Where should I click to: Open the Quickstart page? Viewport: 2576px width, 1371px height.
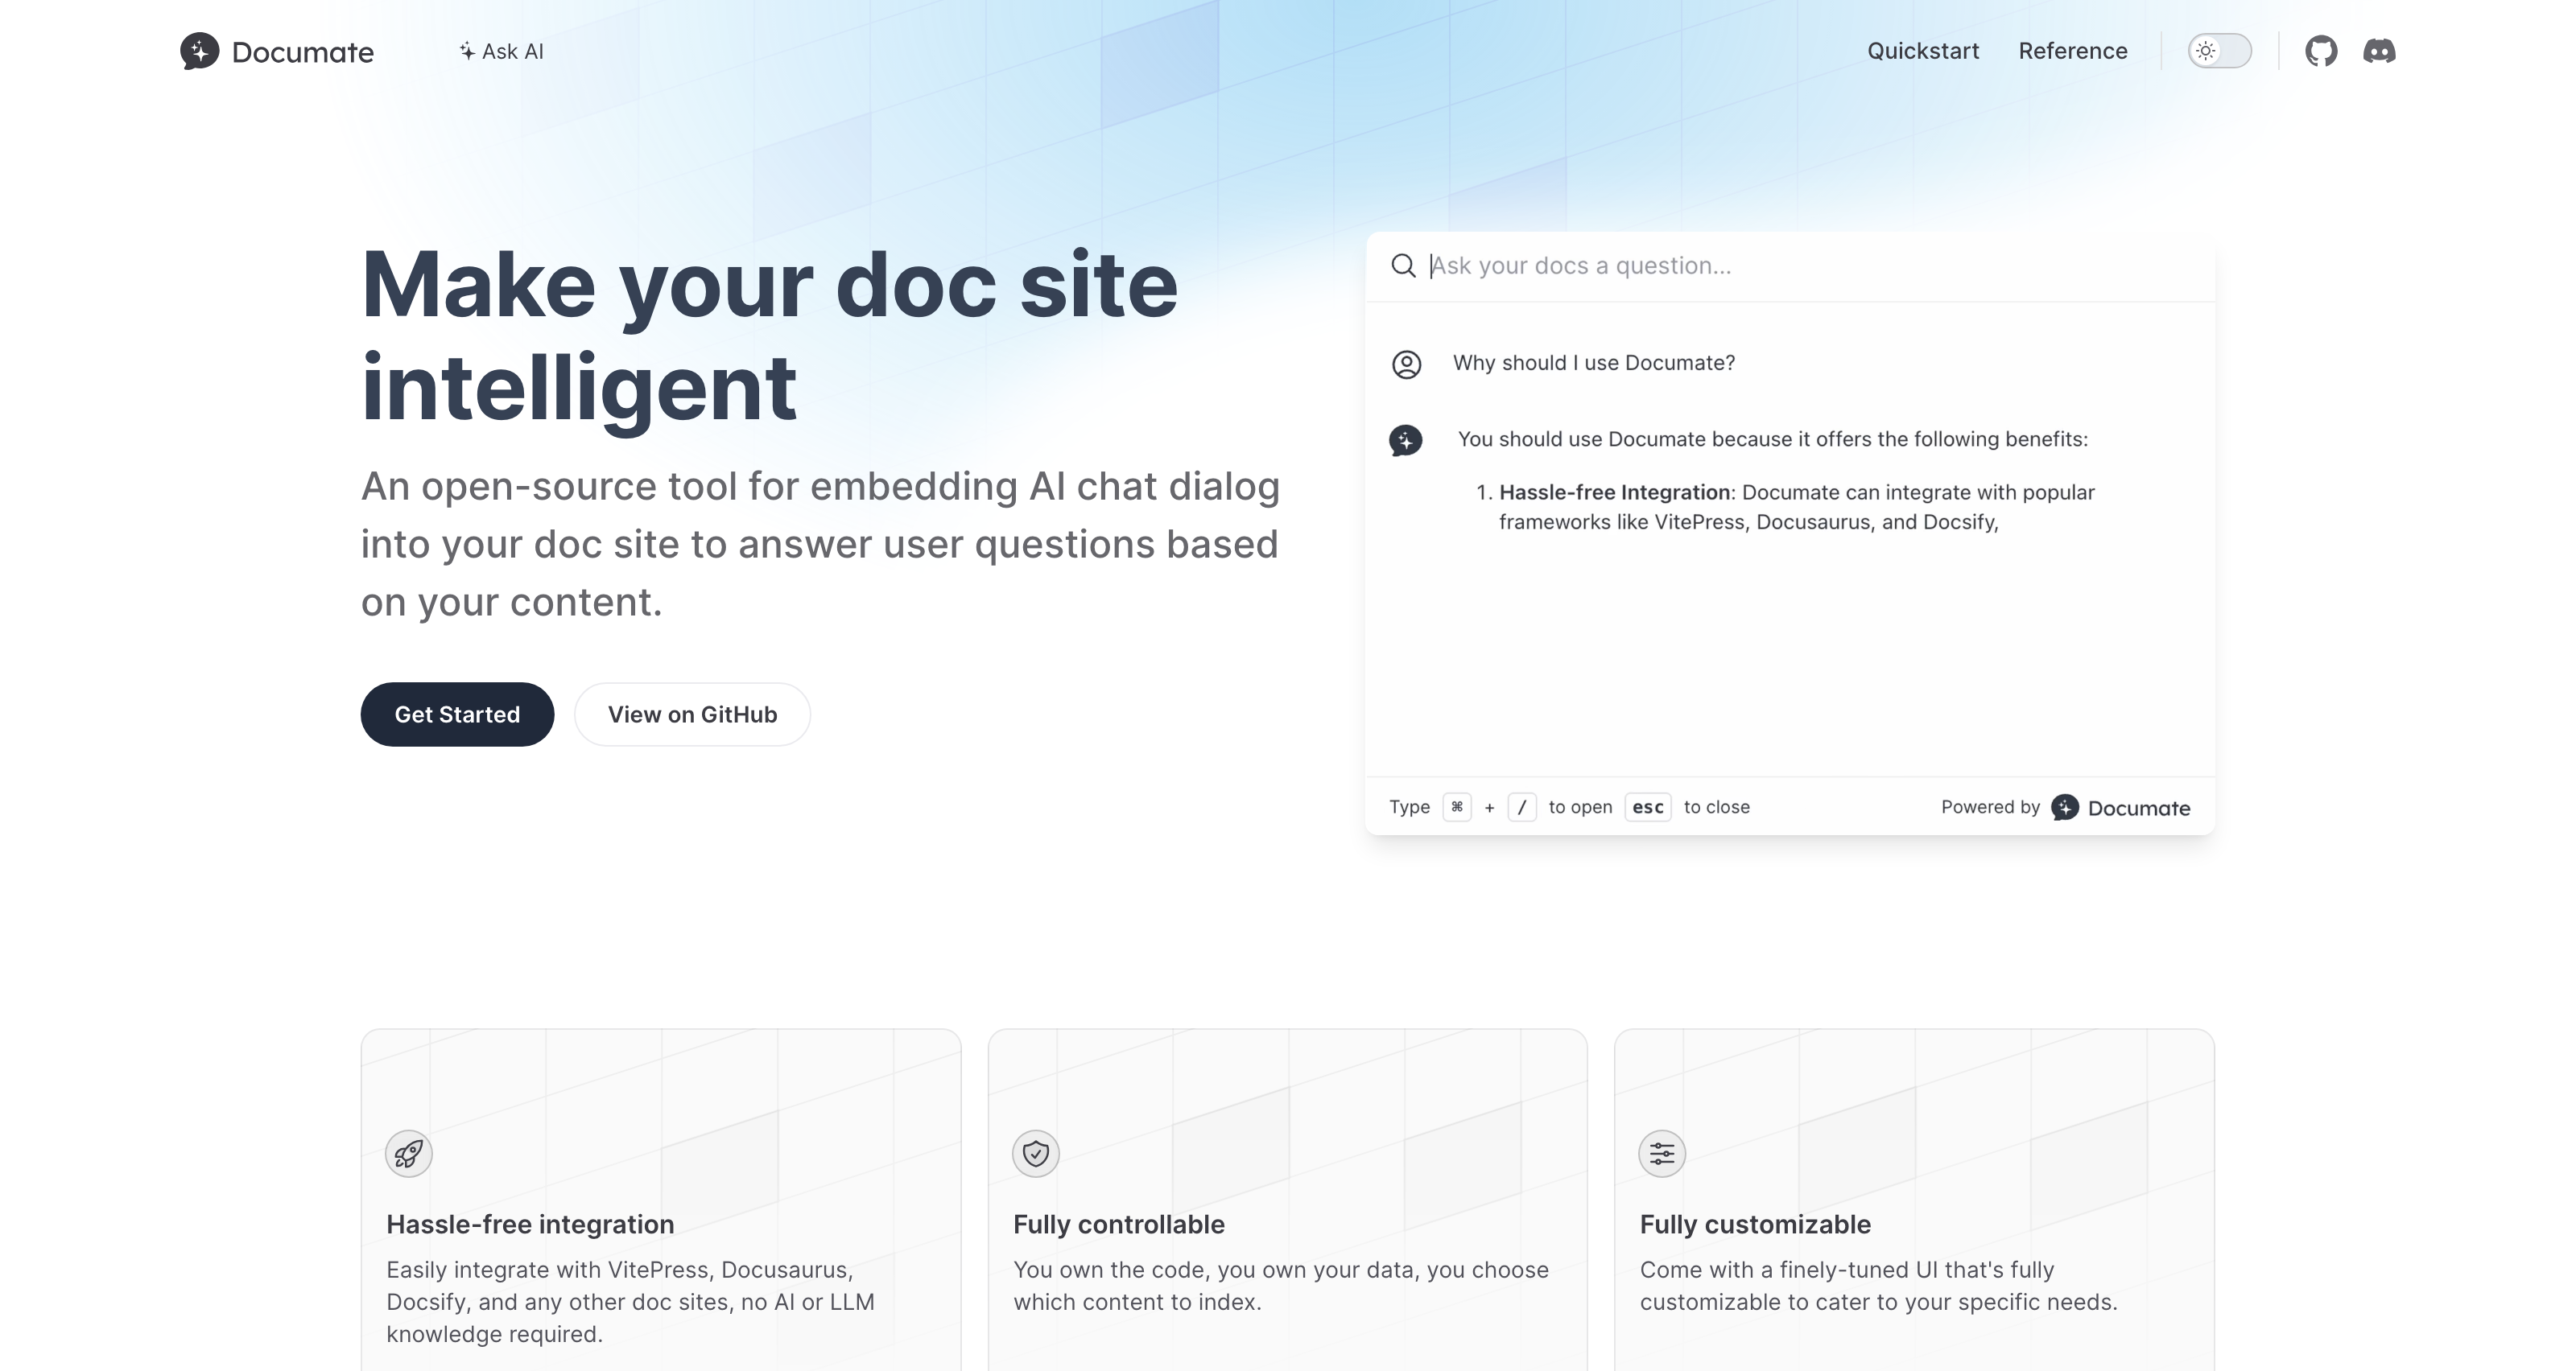1922,51
